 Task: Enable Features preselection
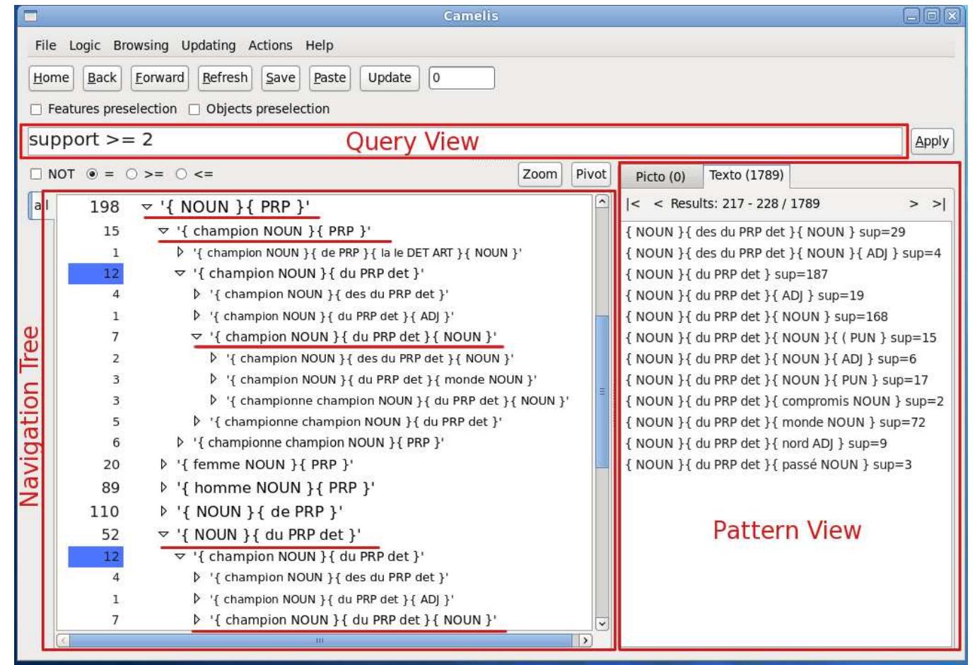(x=36, y=110)
